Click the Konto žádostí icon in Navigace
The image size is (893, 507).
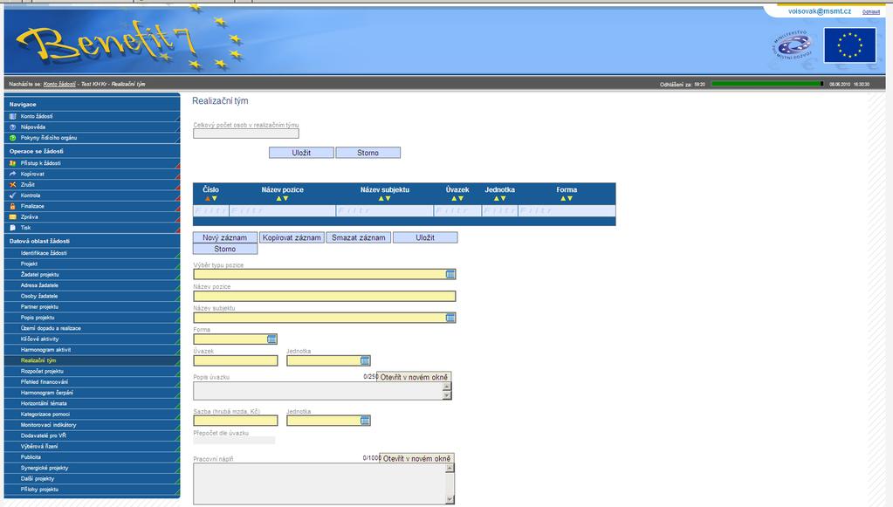coord(12,116)
